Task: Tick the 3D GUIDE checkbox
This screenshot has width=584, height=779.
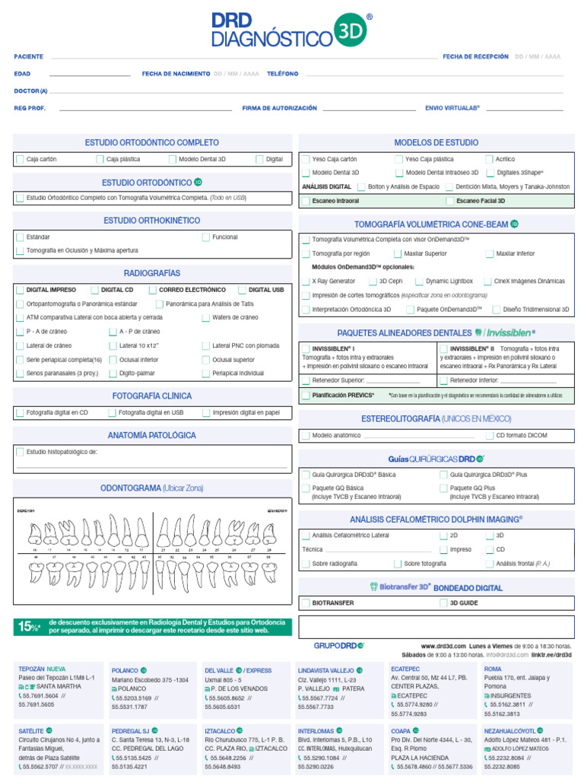Action: (x=443, y=603)
